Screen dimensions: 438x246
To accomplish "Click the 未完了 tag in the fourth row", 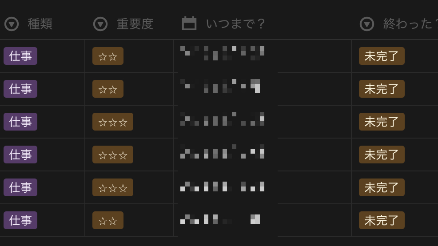I will [382, 155].
